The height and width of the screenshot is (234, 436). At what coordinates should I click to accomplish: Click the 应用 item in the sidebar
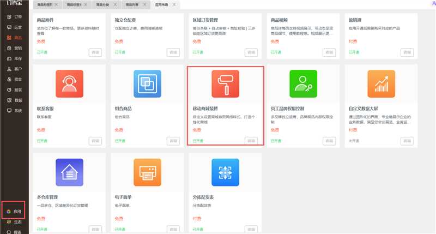pos(13,212)
